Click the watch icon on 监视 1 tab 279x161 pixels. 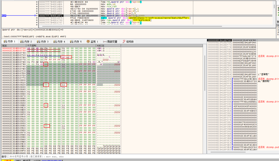pyautogui.click(x=88, y=42)
